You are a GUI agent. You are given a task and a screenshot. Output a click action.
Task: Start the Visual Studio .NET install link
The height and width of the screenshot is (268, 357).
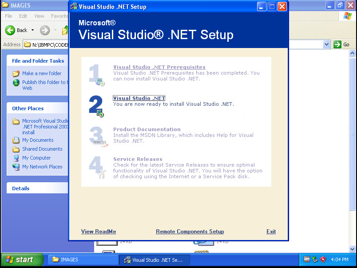pos(139,98)
